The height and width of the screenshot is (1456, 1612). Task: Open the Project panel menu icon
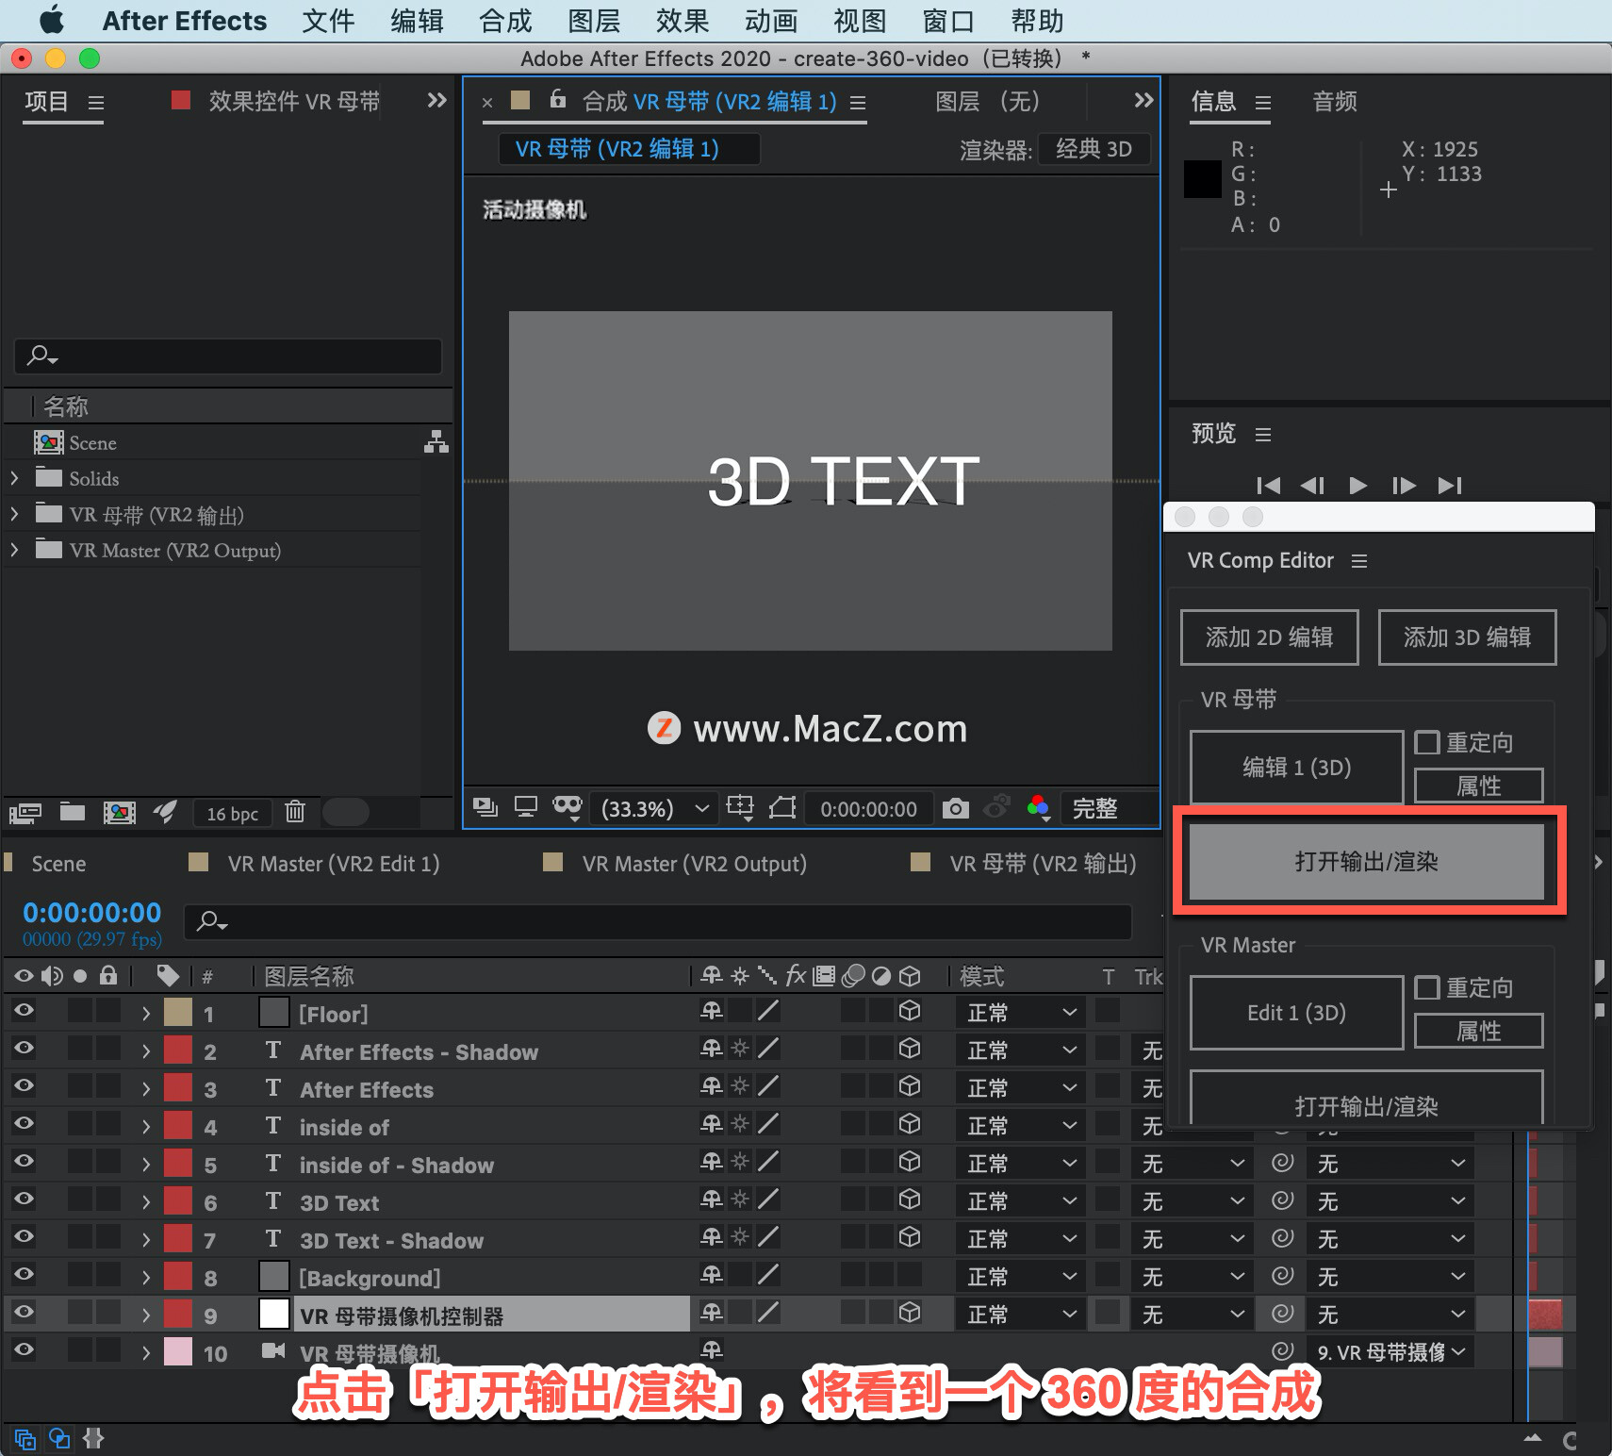pos(96,102)
